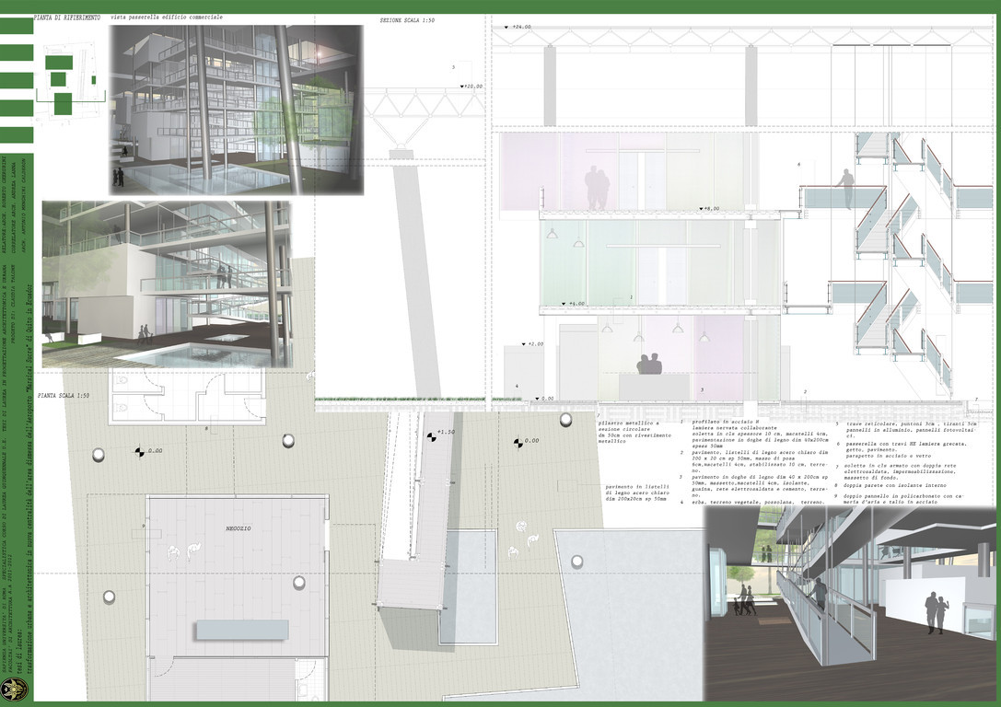Select the gray counter rectangle inside the NEGOZIO

point(241,630)
